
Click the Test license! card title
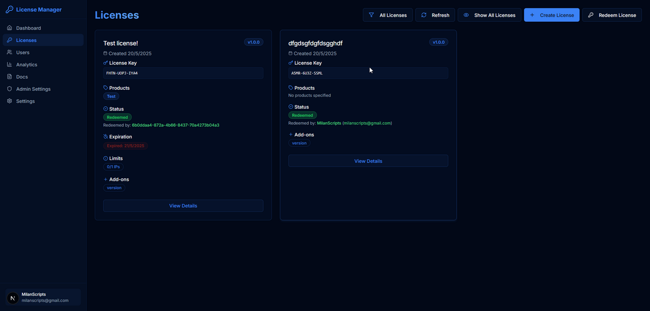point(121,44)
